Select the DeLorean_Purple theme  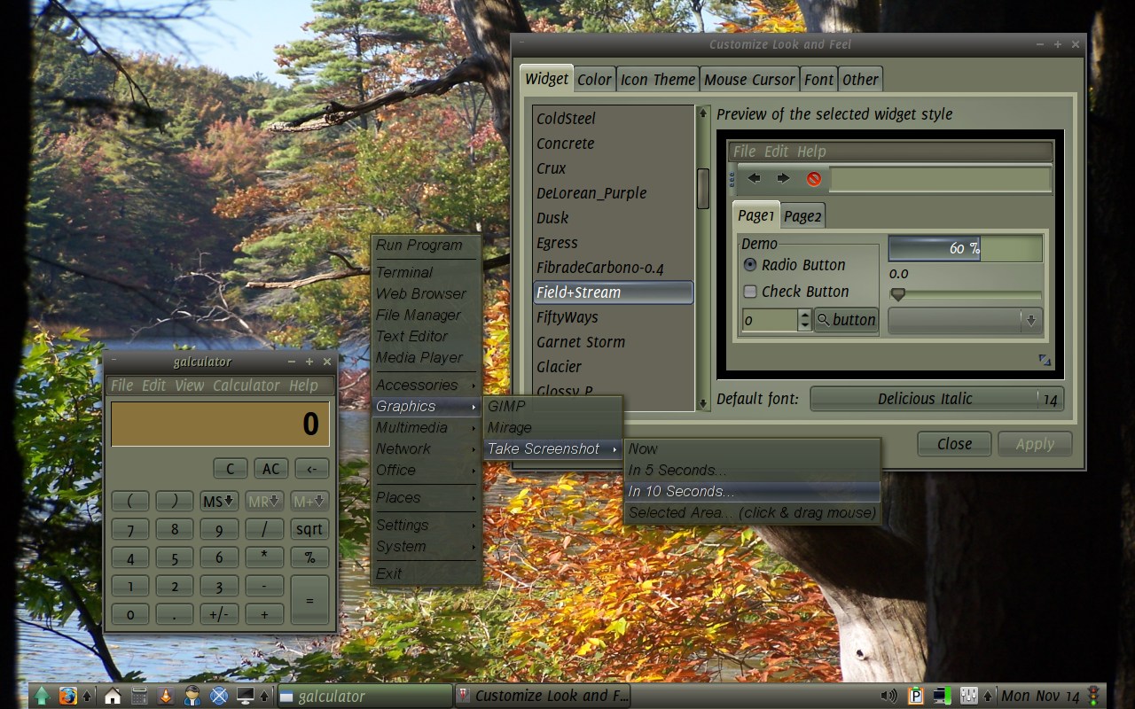coord(613,193)
